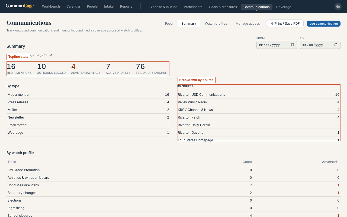Screen dimensions: 347x217
Task: Click Print / Save PDF button
Action: (285, 24)
